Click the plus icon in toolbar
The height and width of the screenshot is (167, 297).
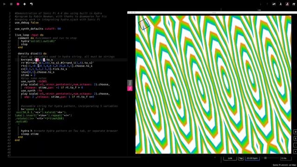pos(25,4)
